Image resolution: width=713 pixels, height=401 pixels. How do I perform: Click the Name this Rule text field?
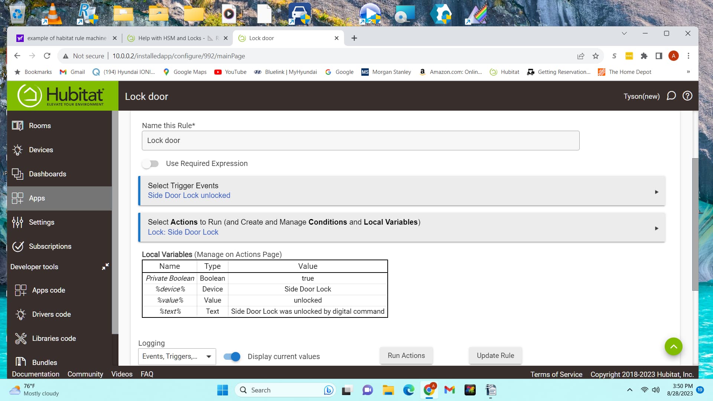tap(360, 140)
